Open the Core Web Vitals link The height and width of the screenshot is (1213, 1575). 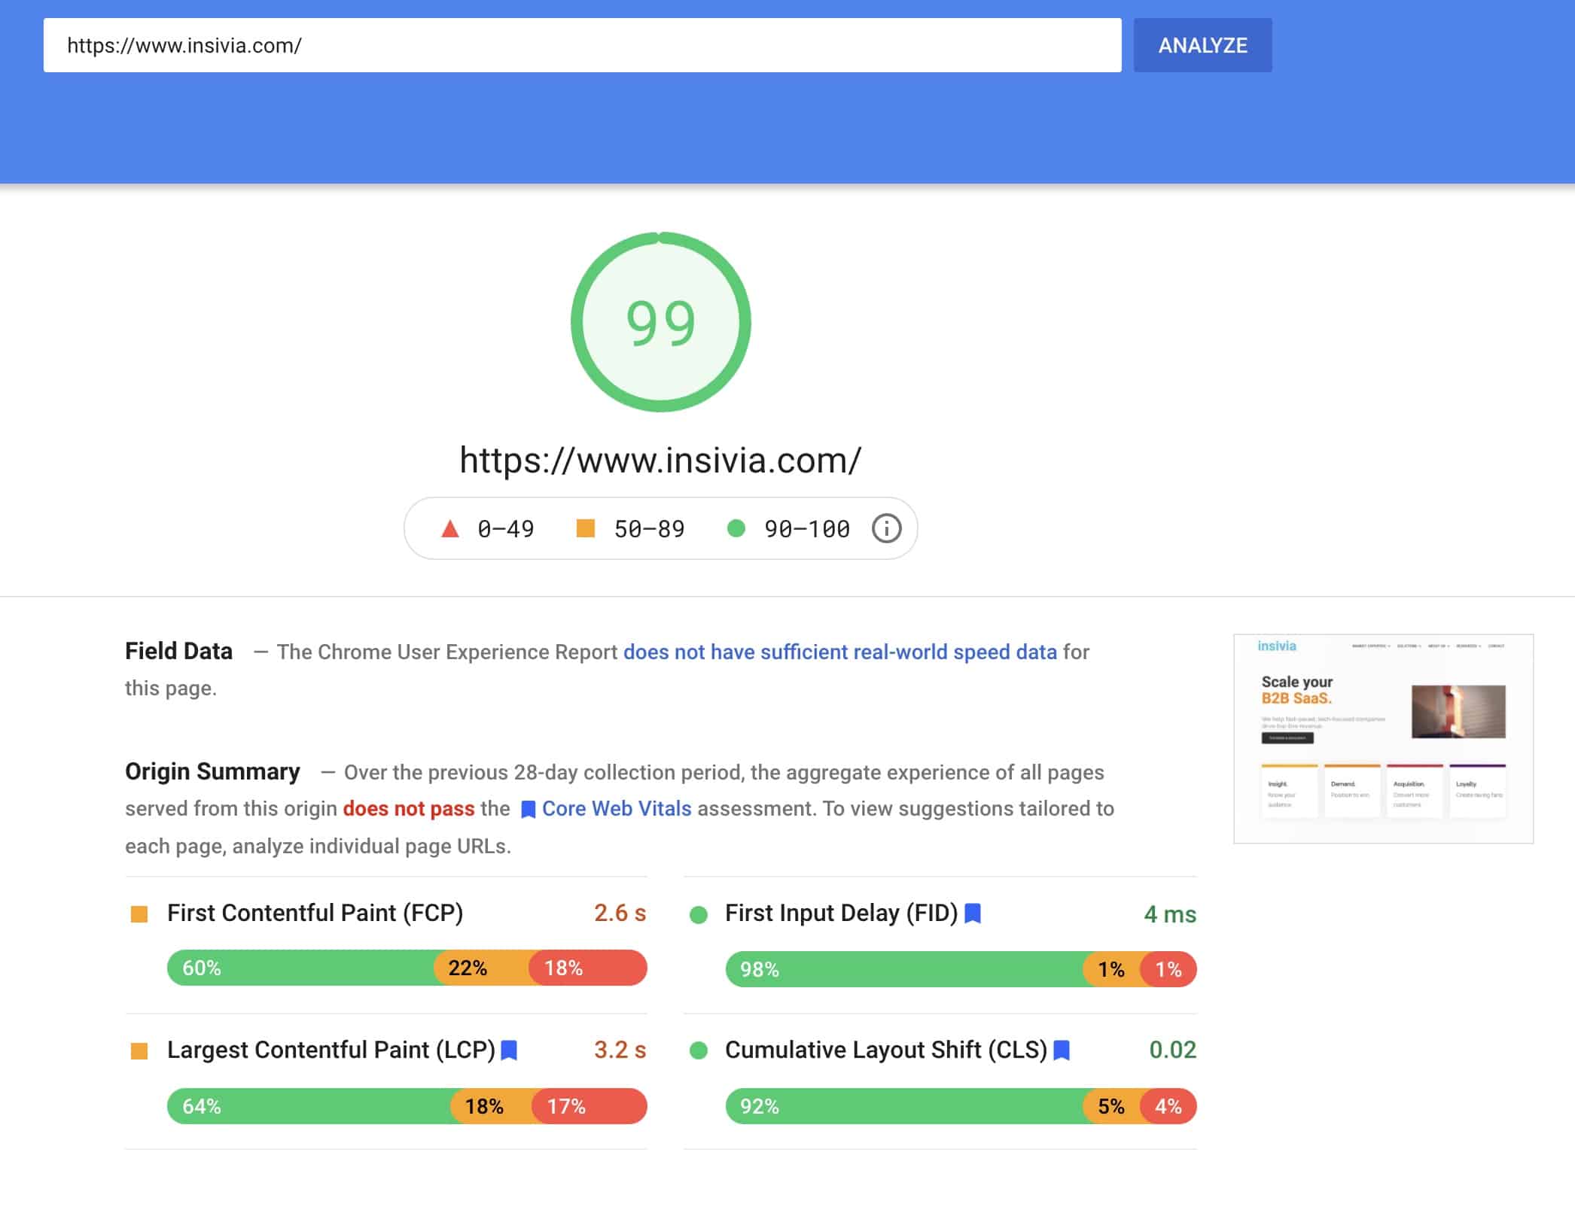(617, 808)
